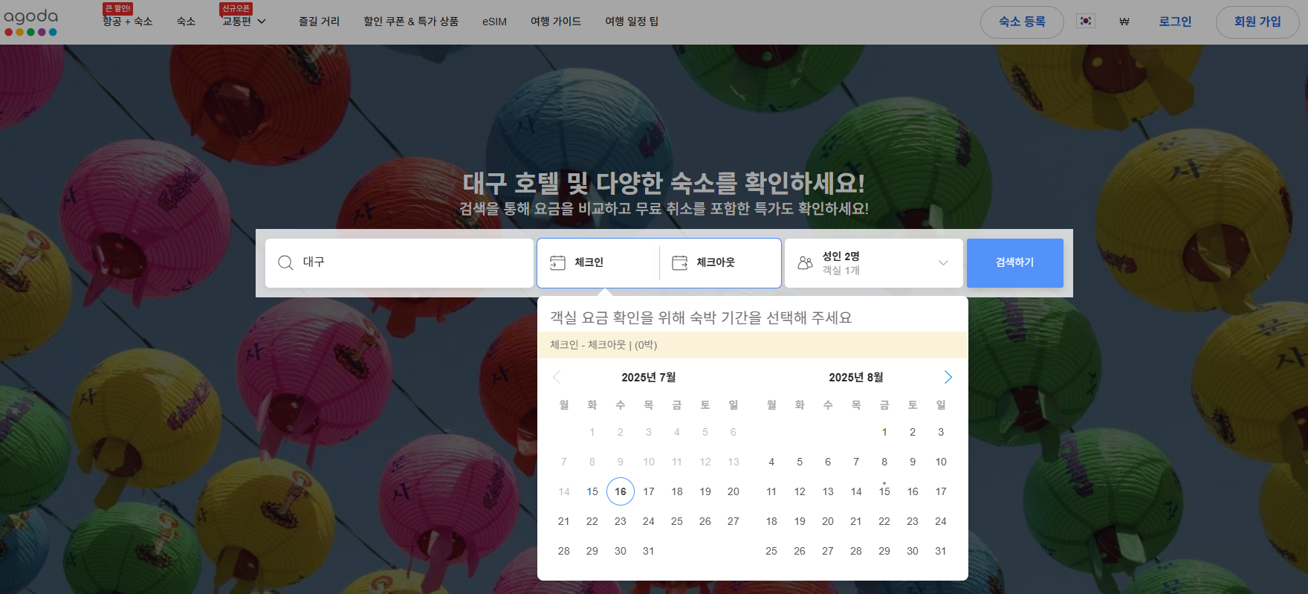Click the 체크아웃 date field
The width and height of the screenshot is (1308, 594).
[x=720, y=262]
